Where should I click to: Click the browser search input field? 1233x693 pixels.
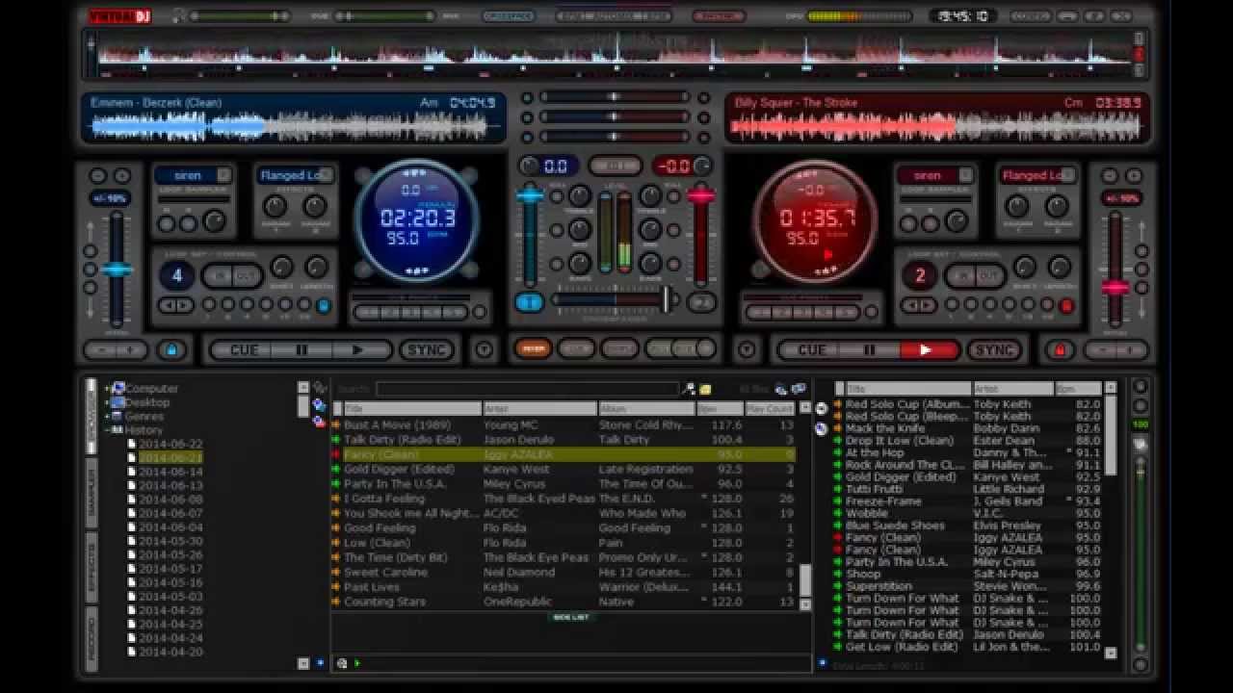pyautogui.click(x=527, y=389)
